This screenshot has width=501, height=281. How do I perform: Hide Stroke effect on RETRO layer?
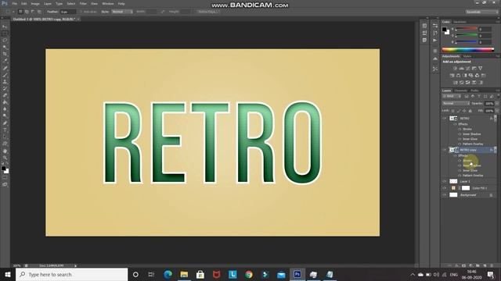click(460, 130)
